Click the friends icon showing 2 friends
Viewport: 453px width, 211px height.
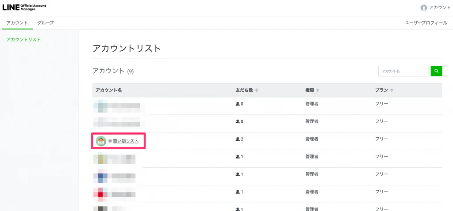pyautogui.click(x=238, y=139)
